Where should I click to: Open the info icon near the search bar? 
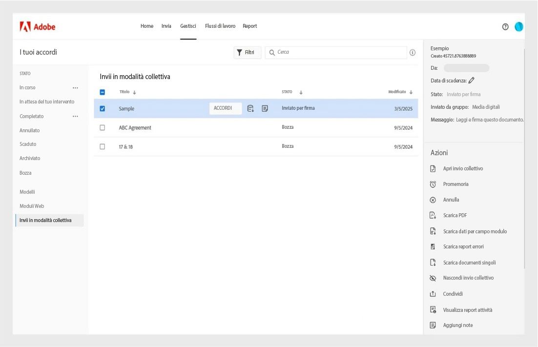click(x=413, y=52)
